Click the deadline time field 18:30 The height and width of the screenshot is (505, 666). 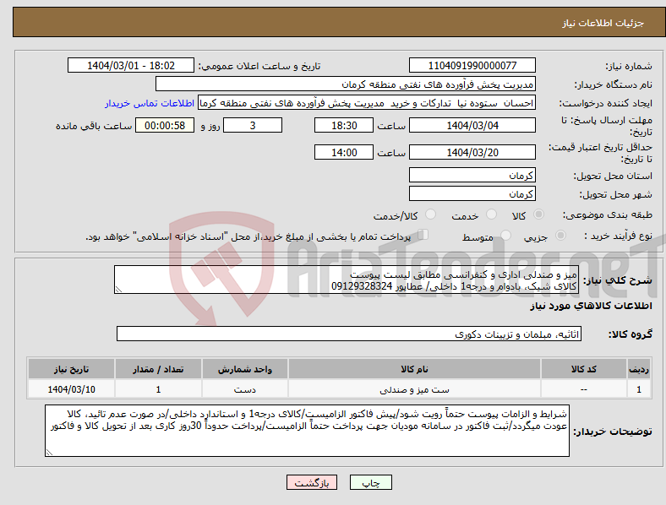344,125
